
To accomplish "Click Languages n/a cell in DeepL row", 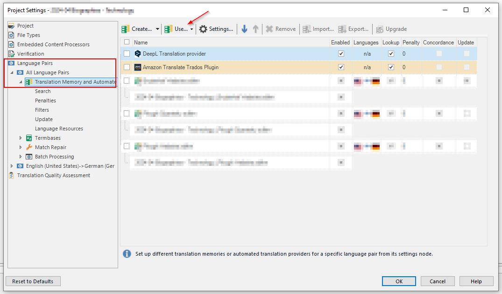I will [367, 54].
